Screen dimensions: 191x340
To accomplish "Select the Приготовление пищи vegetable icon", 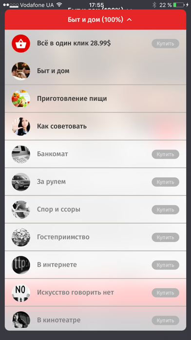I will pyautogui.click(x=21, y=99).
